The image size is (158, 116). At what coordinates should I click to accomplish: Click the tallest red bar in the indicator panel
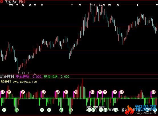pos(83,88)
